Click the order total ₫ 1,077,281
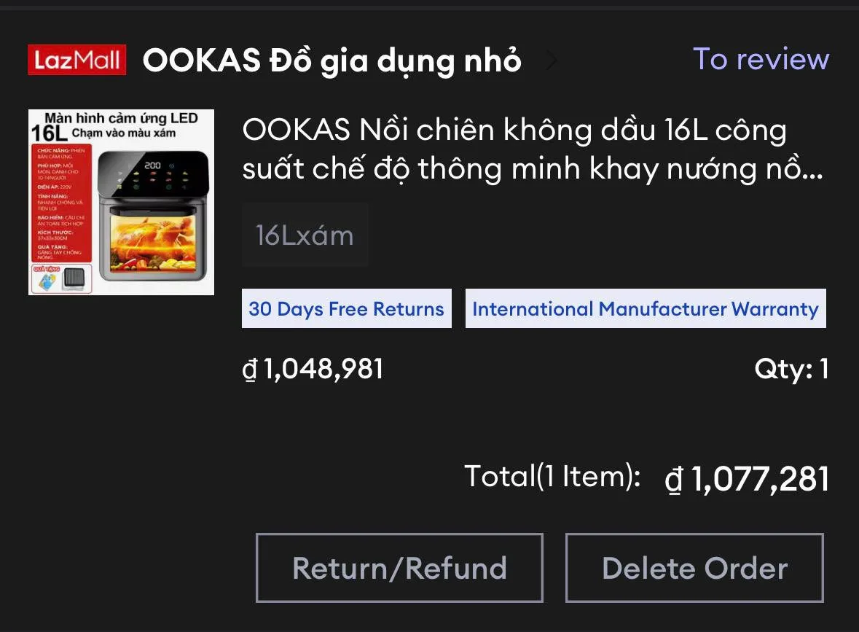The image size is (859, 632). (x=747, y=478)
